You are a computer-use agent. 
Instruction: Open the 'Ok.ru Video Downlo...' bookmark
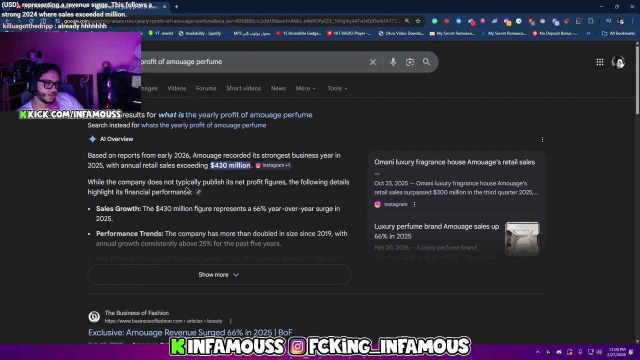[401, 33]
